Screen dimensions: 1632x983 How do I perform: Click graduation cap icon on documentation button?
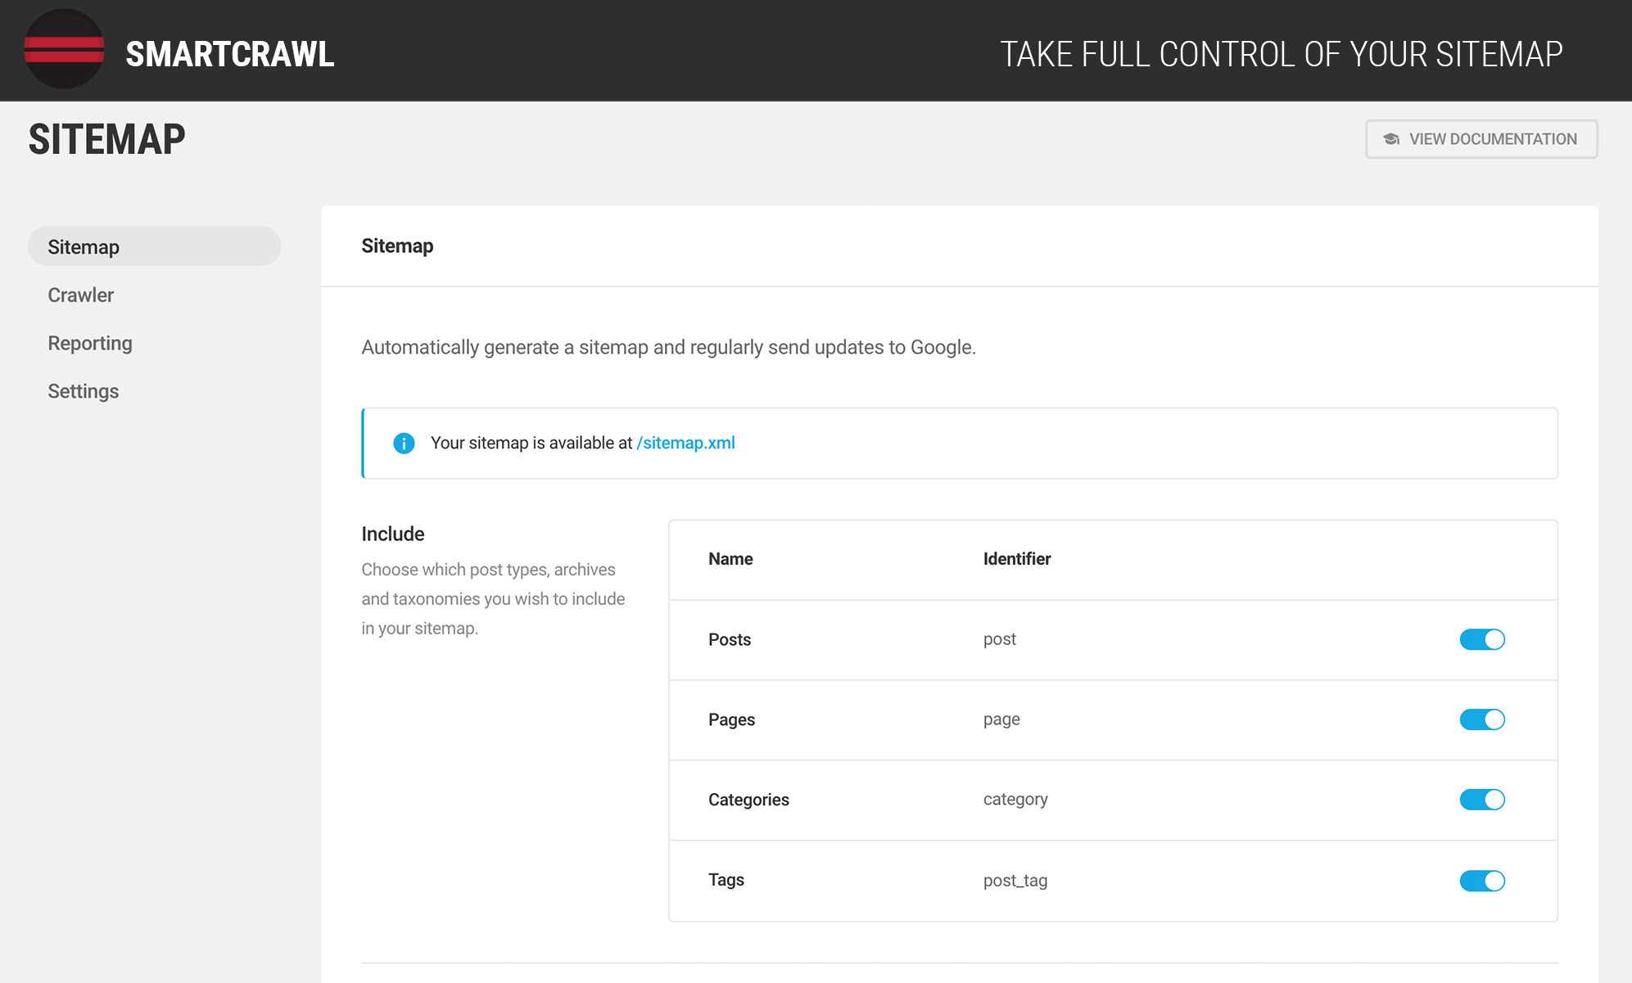[1390, 139]
